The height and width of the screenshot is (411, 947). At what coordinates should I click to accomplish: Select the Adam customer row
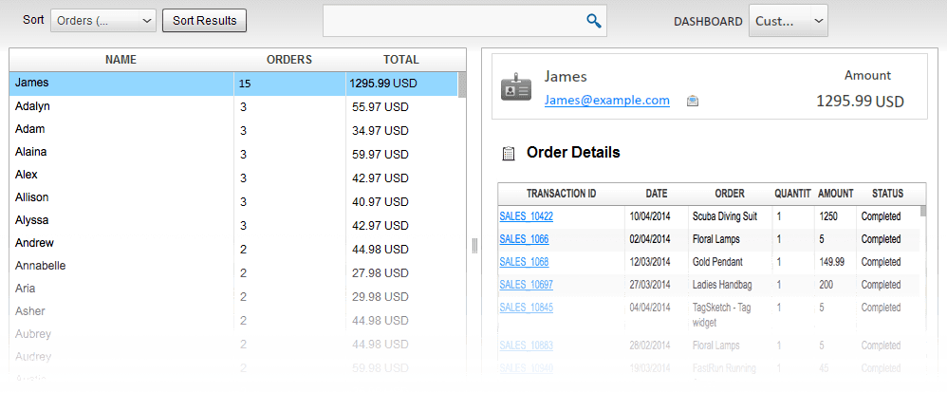click(x=233, y=129)
